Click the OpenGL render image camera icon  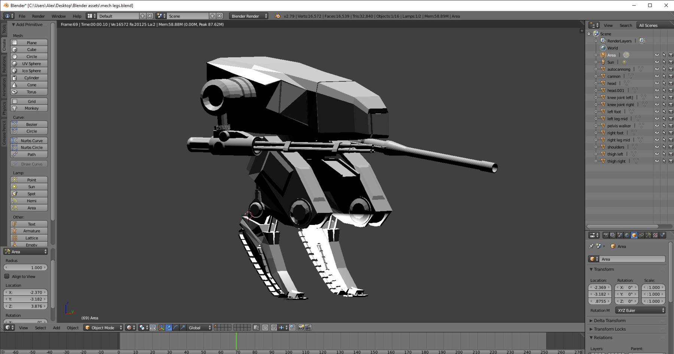[x=301, y=328]
